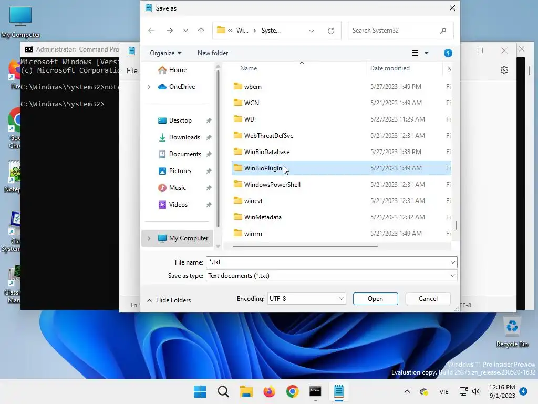Image resolution: width=538 pixels, height=404 pixels.
Task: Click the Search System32 field
Action: pos(400,31)
